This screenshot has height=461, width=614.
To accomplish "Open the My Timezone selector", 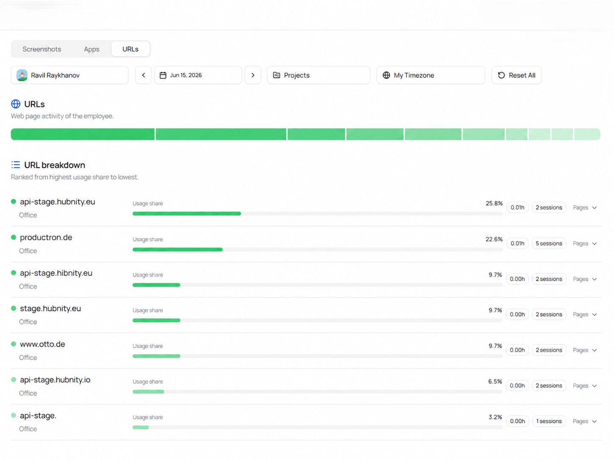I will tap(431, 75).
